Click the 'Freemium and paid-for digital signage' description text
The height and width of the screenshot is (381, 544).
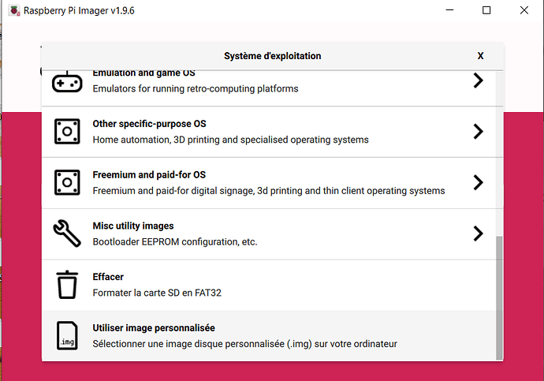click(x=269, y=191)
